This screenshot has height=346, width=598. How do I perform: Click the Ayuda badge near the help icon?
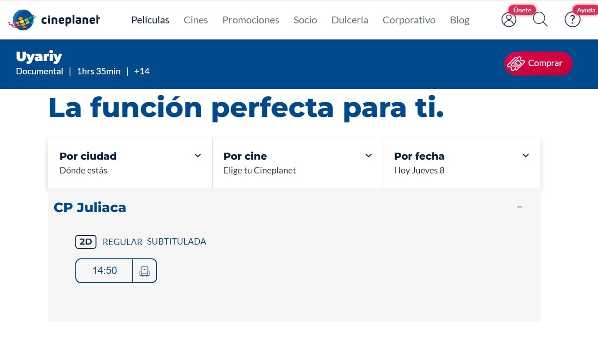tap(586, 10)
